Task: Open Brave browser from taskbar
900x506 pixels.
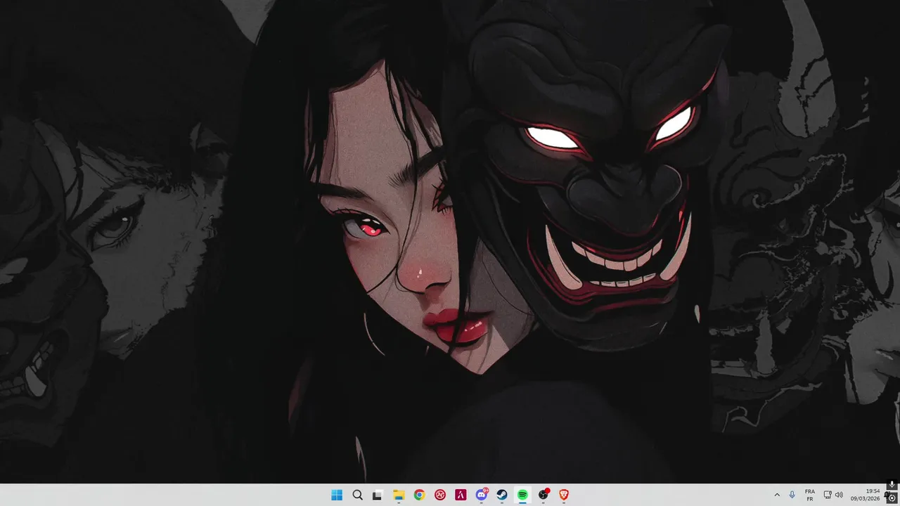Action: (x=564, y=495)
